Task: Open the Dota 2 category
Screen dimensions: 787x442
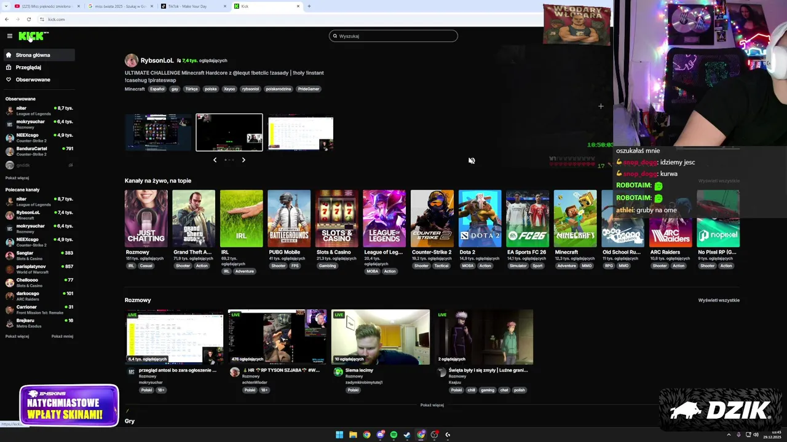Action: click(480, 219)
